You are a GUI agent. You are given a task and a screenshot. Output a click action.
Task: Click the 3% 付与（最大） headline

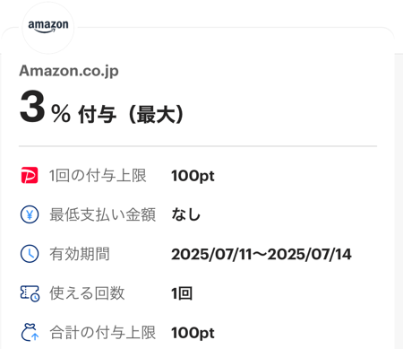[x=101, y=107]
